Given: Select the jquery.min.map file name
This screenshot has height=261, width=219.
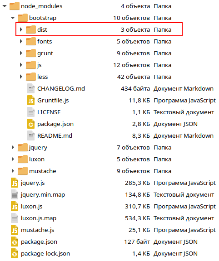Looking at the screenshot, I should [43, 195].
